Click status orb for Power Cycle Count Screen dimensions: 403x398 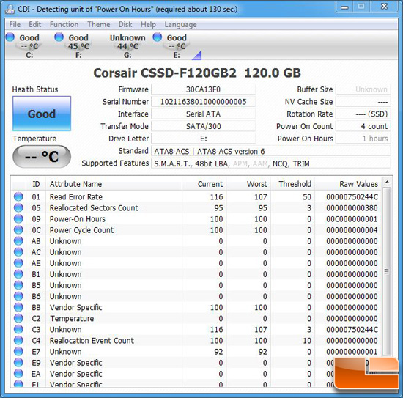[x=18, y=230]
